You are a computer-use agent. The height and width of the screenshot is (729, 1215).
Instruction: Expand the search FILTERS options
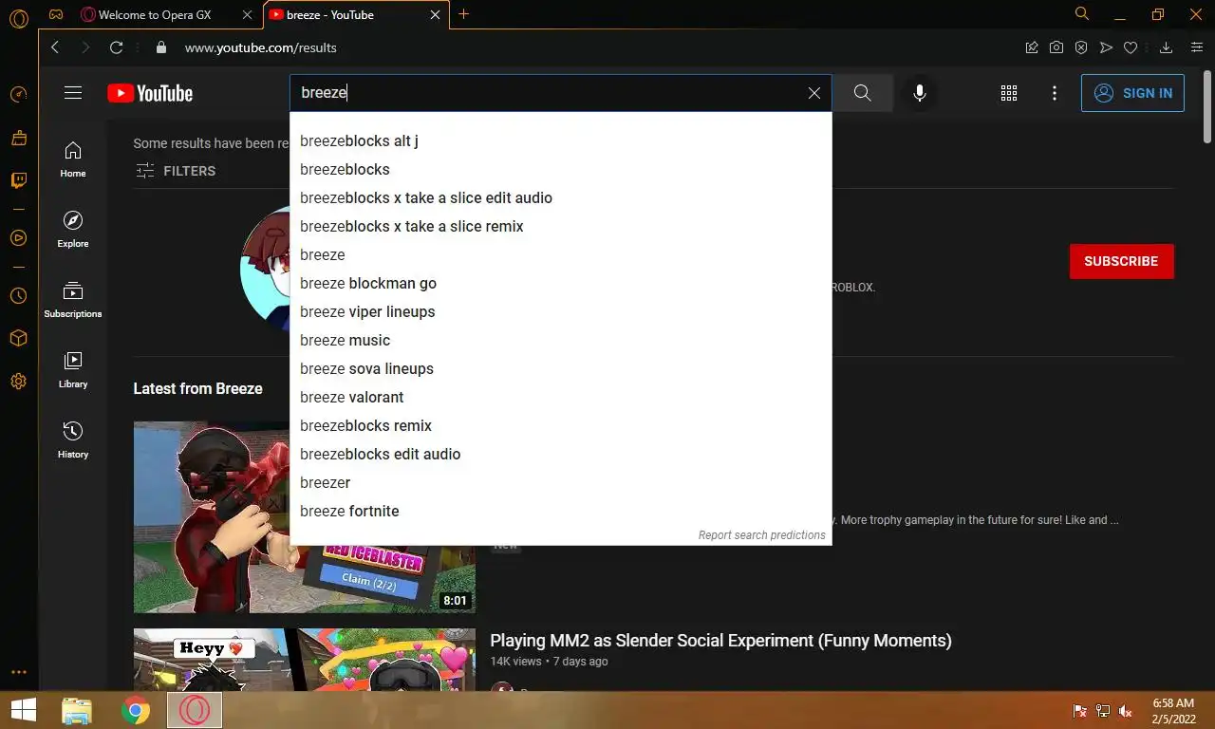pyautogui.click(x=176, y=171)
